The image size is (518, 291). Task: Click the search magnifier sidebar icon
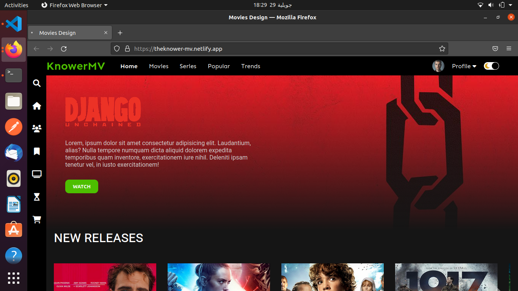pos(37,83)
